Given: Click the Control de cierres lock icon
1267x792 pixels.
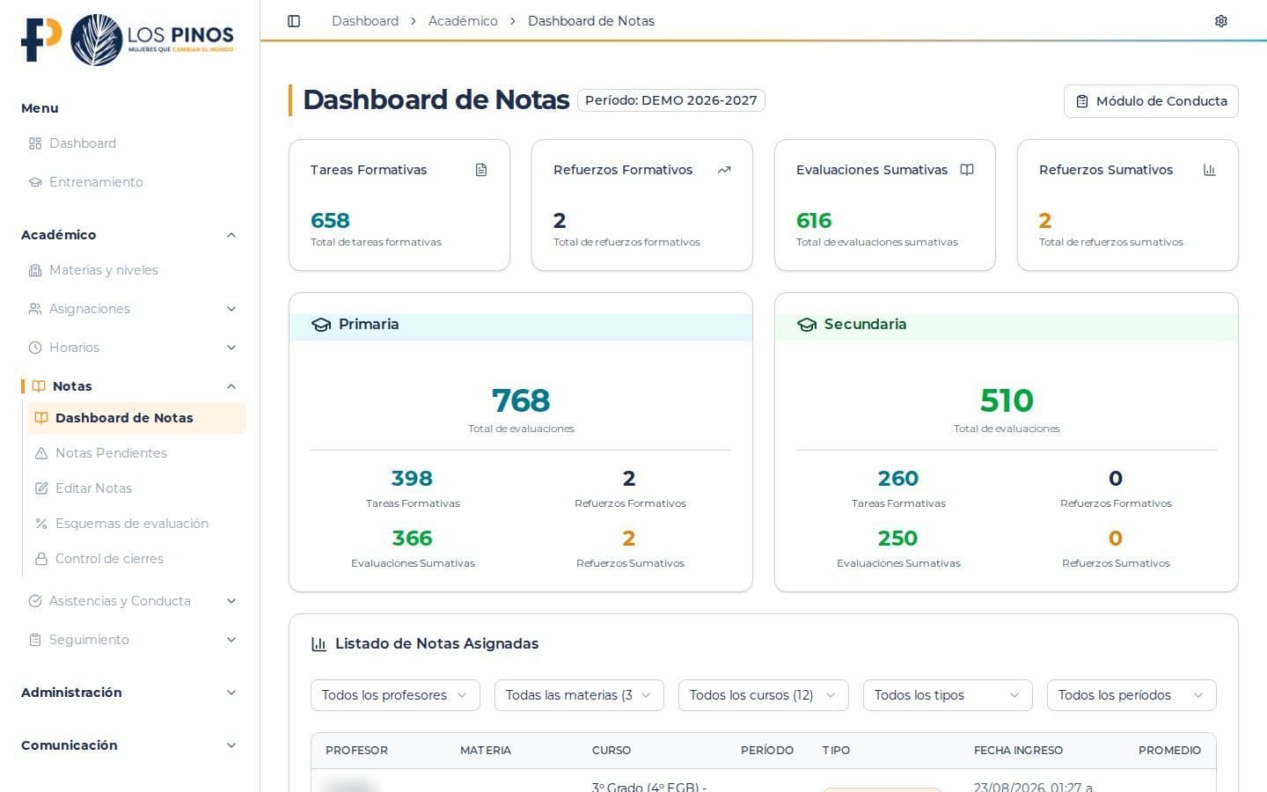Looking at the screenshot, I should (x=41, y=559).
